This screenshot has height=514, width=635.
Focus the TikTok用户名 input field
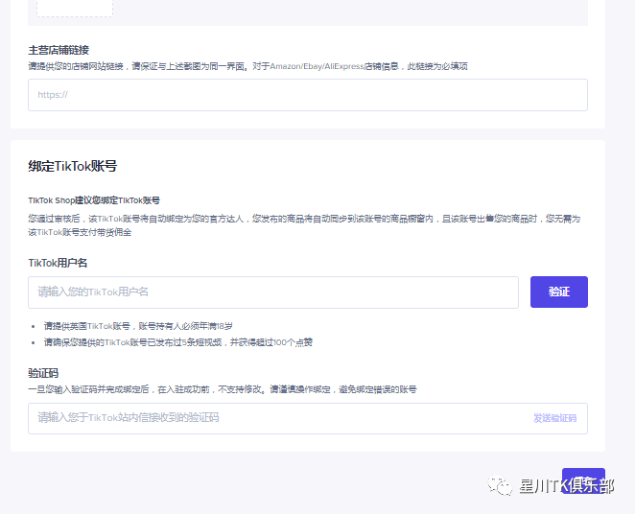(273, 292)
